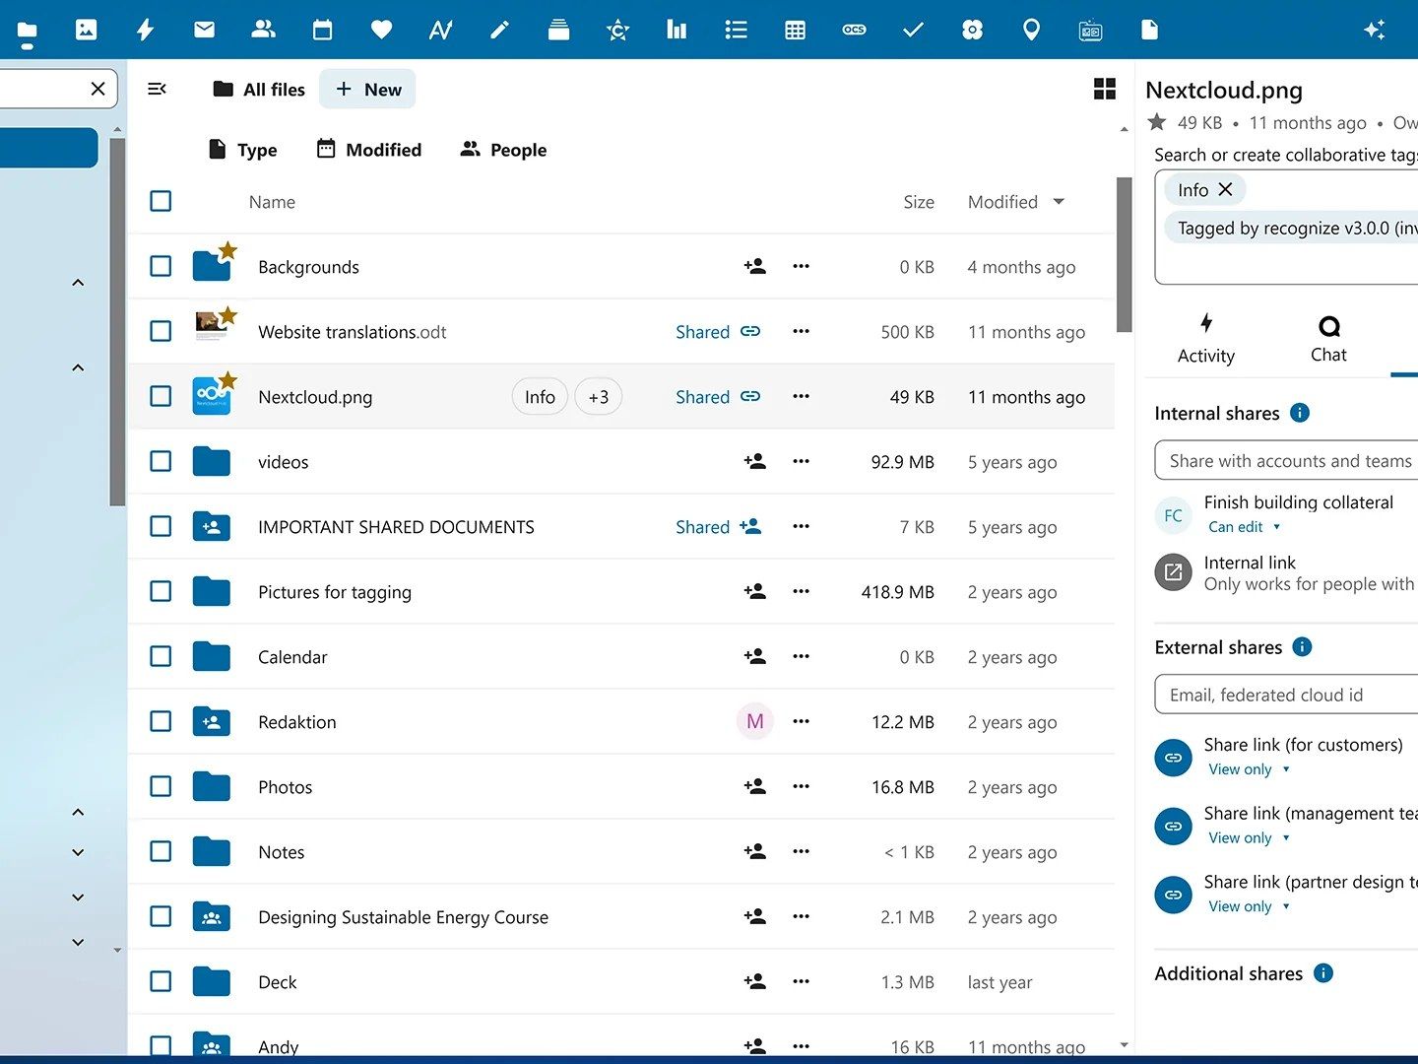Select the Nextcloud.png checkbox
Screen dimensions: 1418x1064
click(161, 396)
